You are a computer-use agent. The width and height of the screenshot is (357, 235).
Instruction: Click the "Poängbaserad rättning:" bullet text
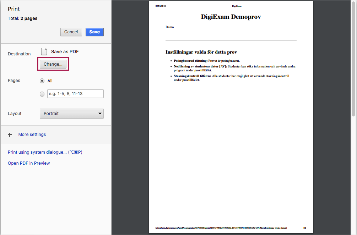coord(191,61)
